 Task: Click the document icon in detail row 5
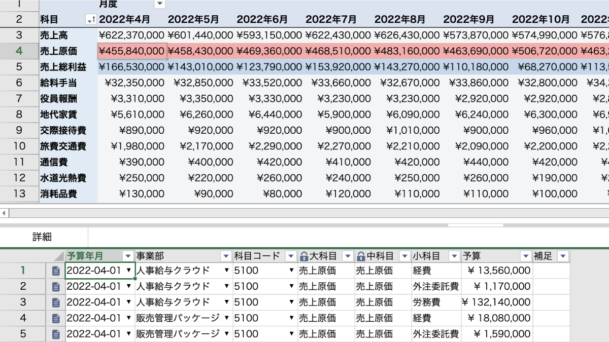tap(56, 334)
